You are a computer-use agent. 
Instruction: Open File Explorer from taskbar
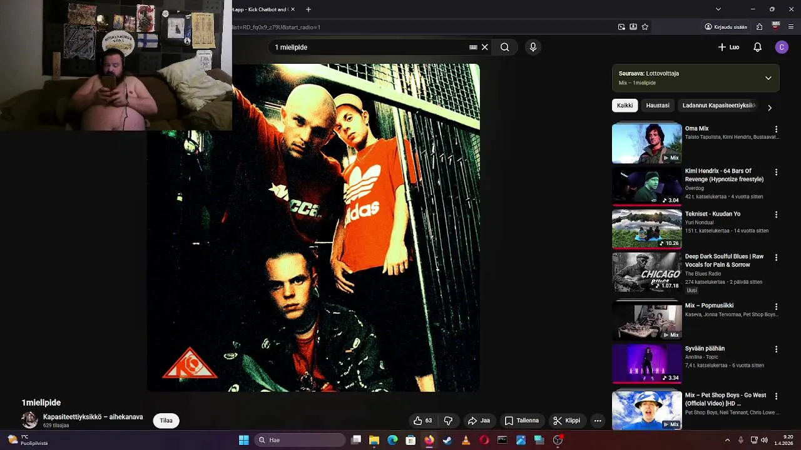click(374, 440)
